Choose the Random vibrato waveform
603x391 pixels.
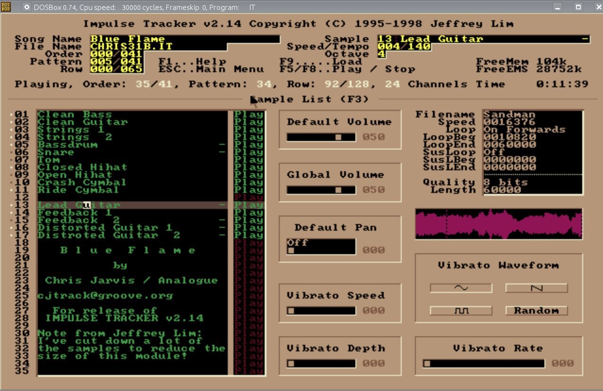pyautogui.click(x=536, y=311)
